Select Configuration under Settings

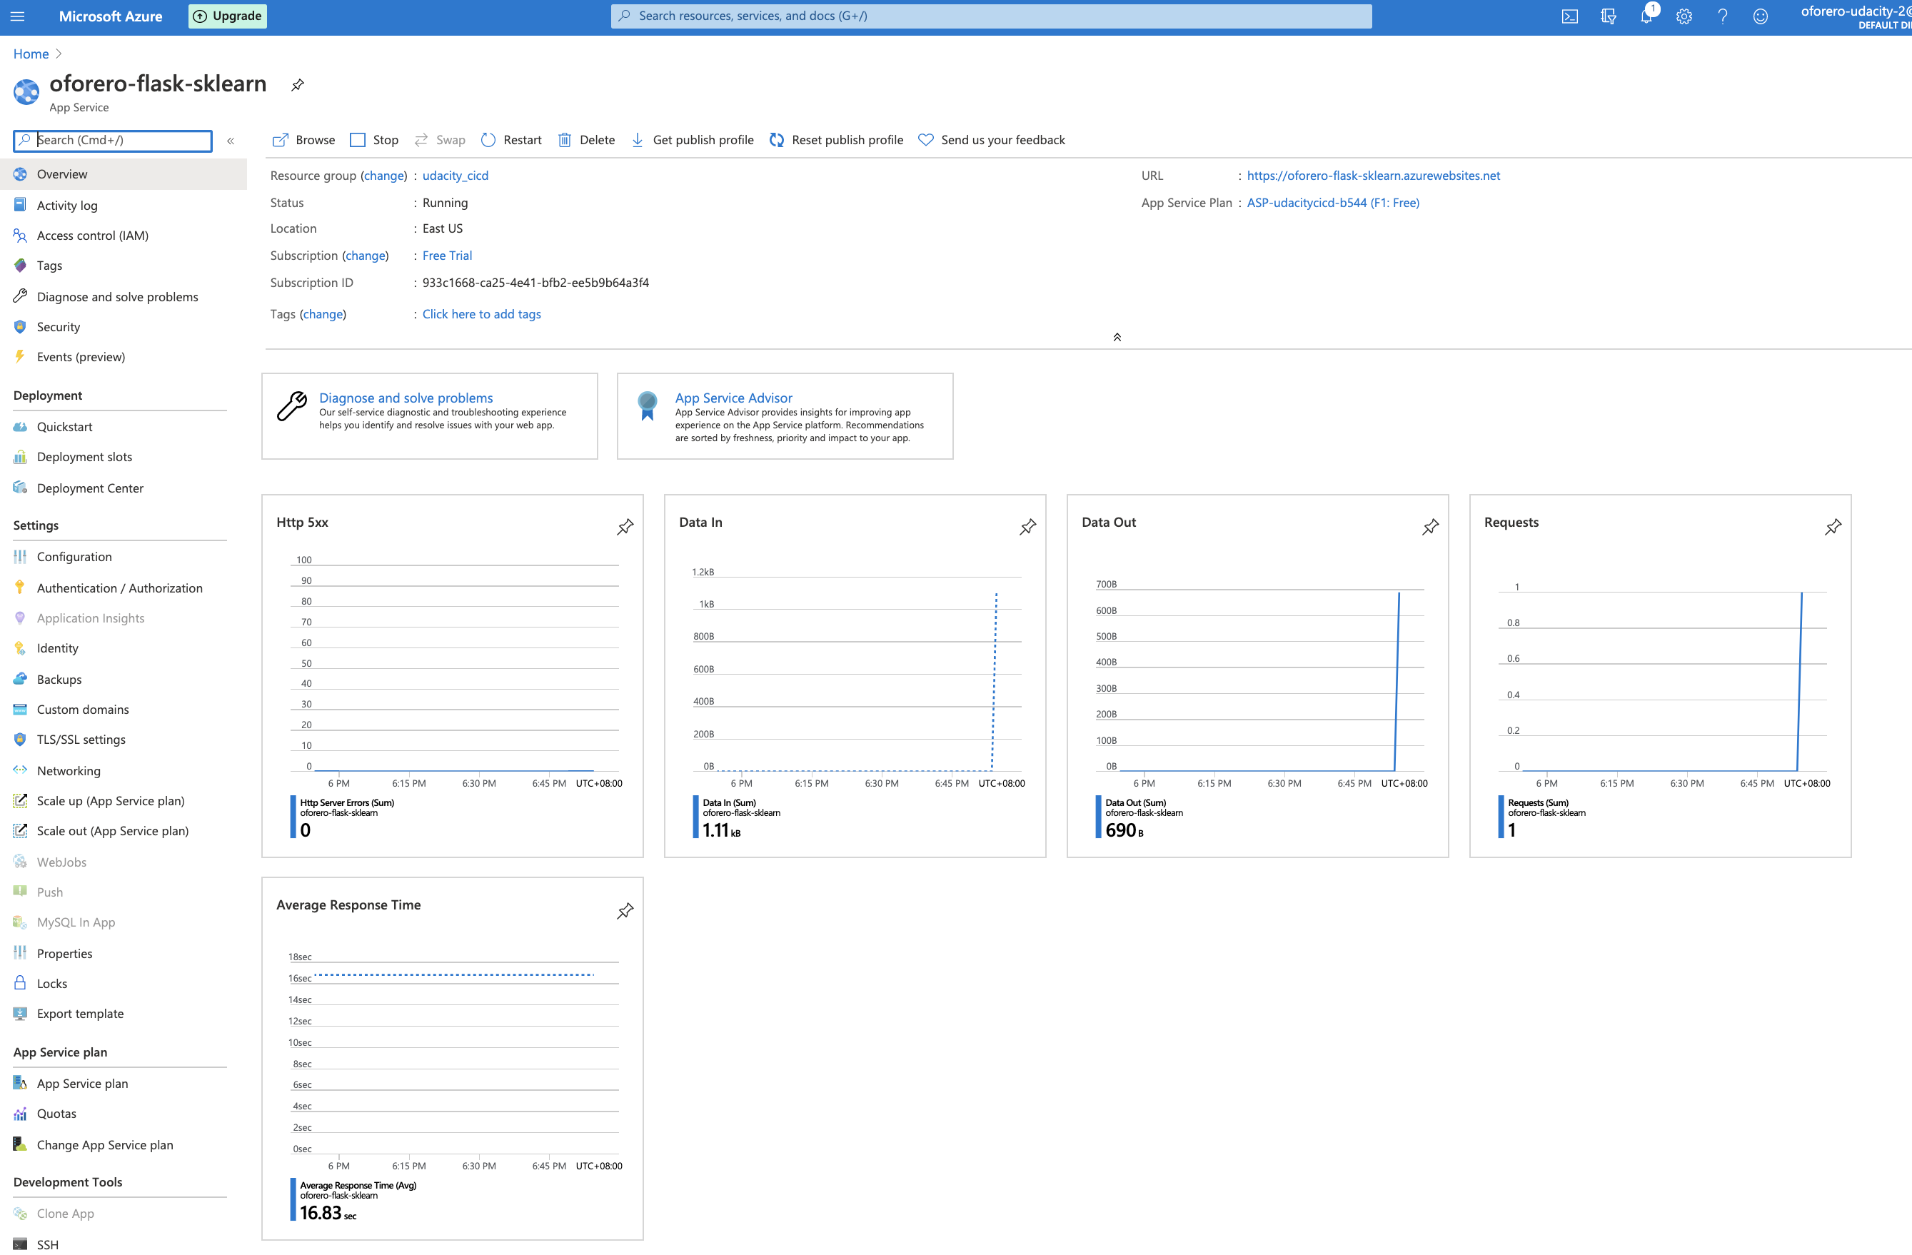pyautogui.click(x=74, y=557)
